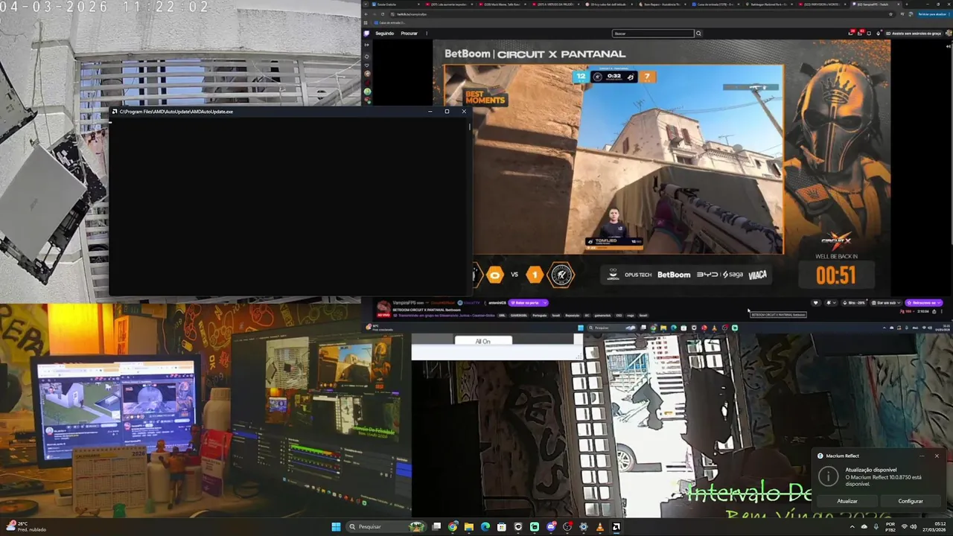Launch Google Chrome from the bottom taskbar

tap(453, 526)
